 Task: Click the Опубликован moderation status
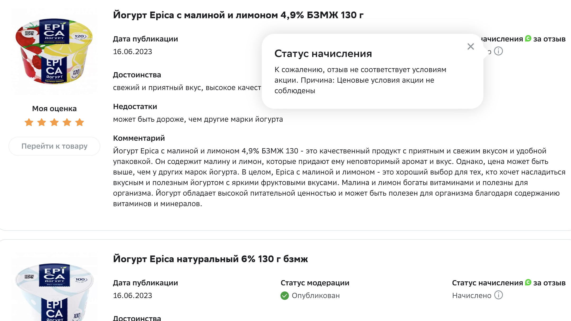[316, 296]
